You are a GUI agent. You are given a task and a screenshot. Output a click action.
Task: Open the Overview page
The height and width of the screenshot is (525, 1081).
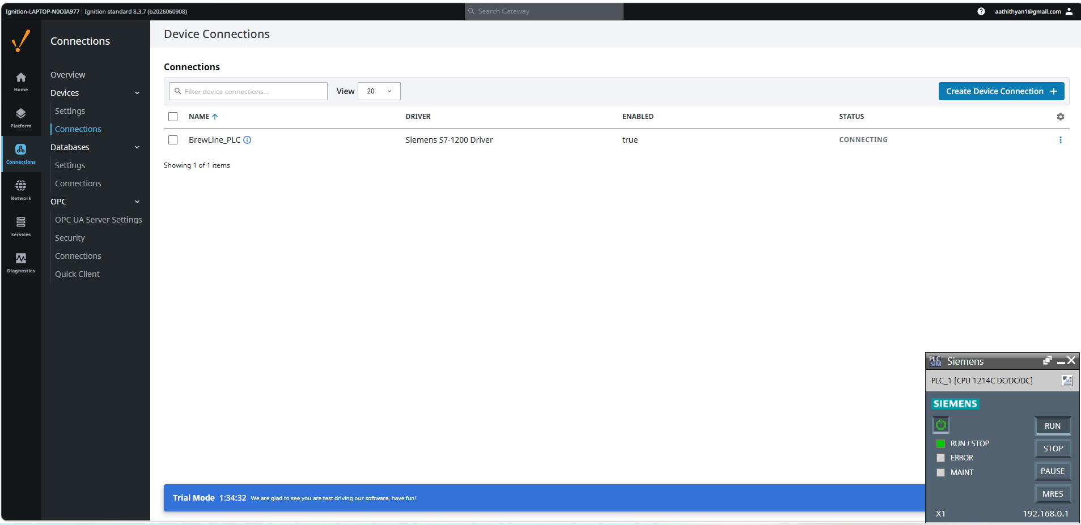(x=68, y=75)
